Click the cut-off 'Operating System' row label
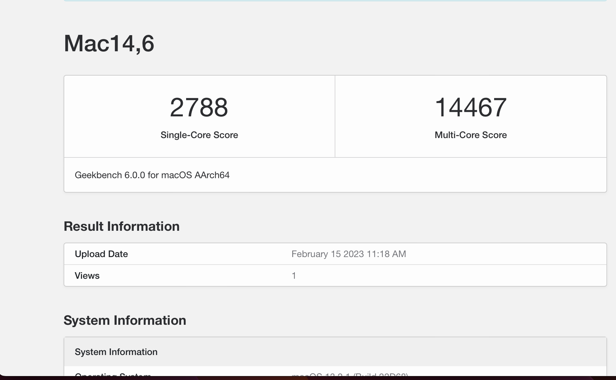Viewport: 616px width, 380px height. point(113,374)
